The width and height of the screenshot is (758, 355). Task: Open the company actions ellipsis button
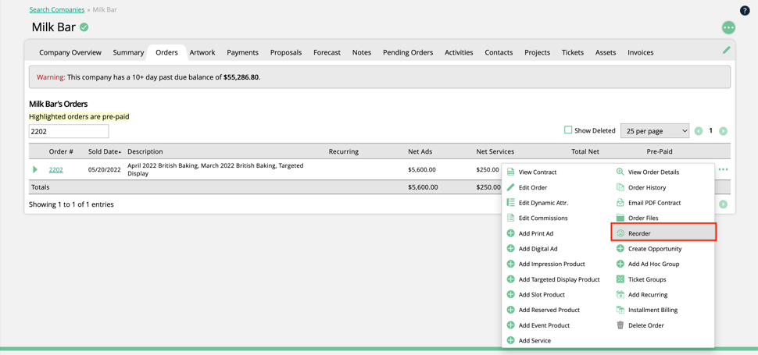point(728,27)
